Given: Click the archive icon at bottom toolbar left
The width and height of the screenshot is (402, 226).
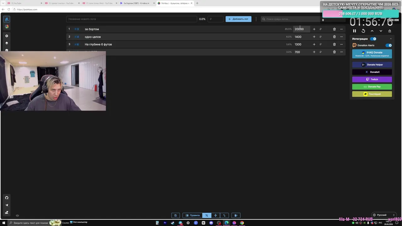Looking at the screenshot, I should click(176, 215).
